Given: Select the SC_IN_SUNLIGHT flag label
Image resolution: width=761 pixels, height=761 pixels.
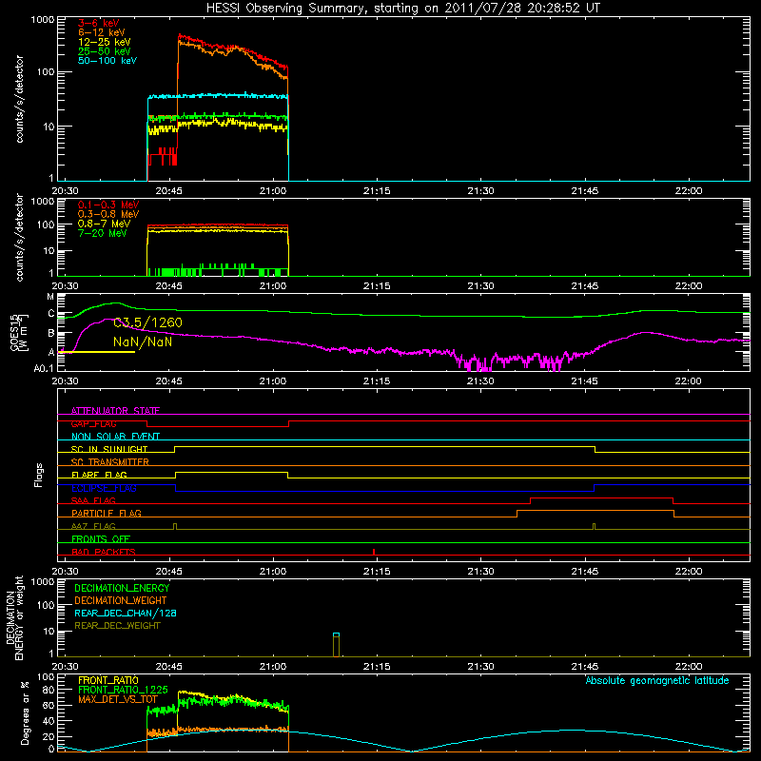Looking at the screenshot, I should (108, 449).
